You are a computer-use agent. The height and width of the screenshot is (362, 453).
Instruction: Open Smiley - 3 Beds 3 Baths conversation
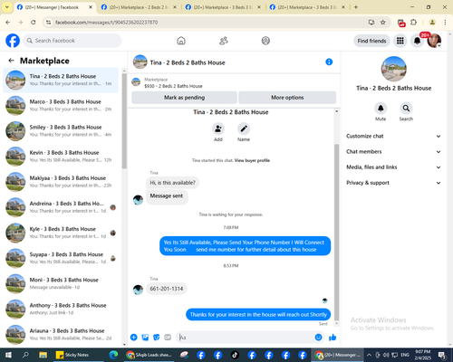point(61,131)
